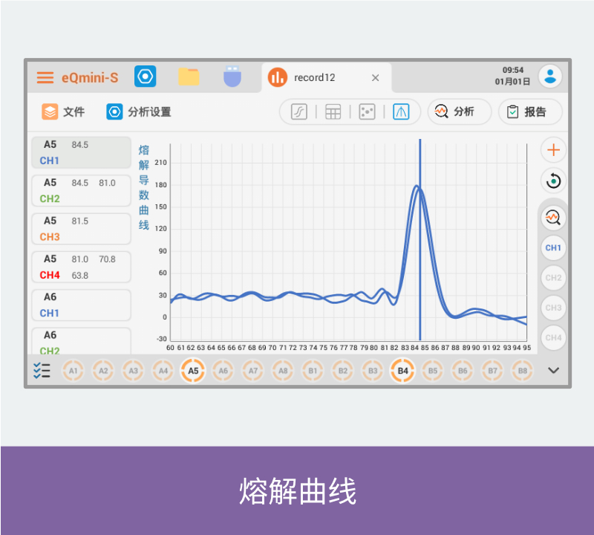This screenshot has width=594, height=535.
Task: Toggle well A5 selection in bottom bar
Action: coord(193,370)
